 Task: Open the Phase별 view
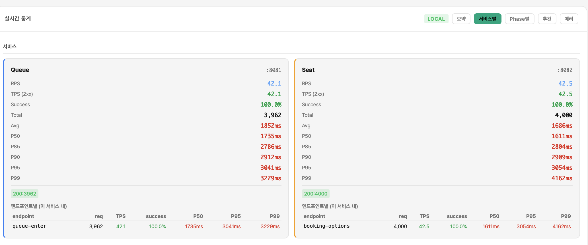519,19
